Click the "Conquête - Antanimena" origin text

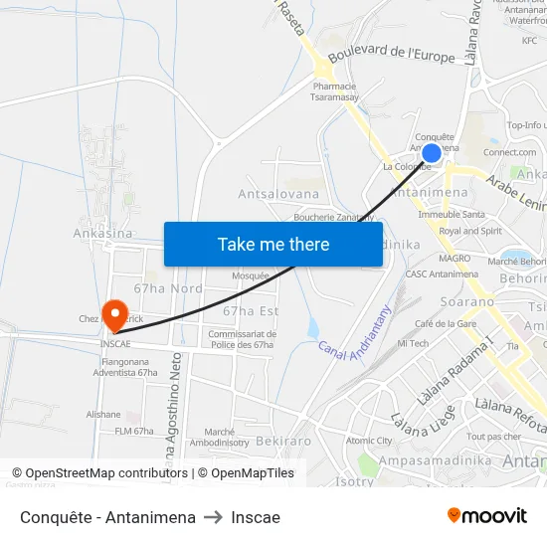107,517
